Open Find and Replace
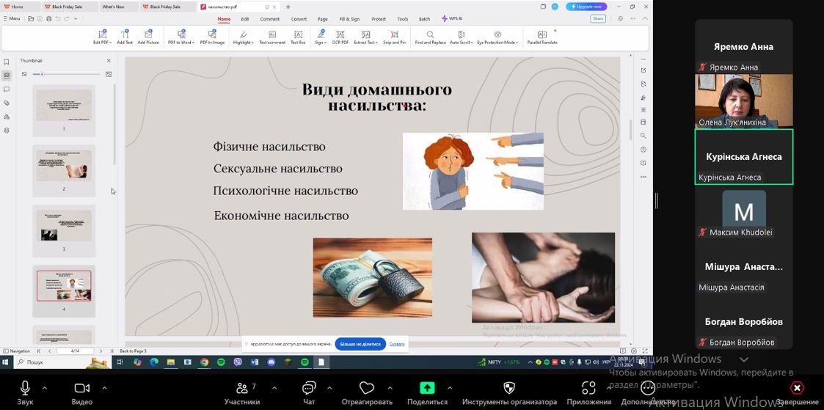Image resolution: width=824 pixels, height=410 pixels. (431, 37)
